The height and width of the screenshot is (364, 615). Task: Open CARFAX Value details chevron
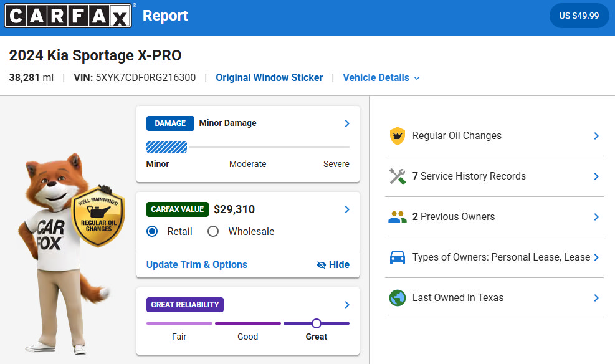point(346,209)
